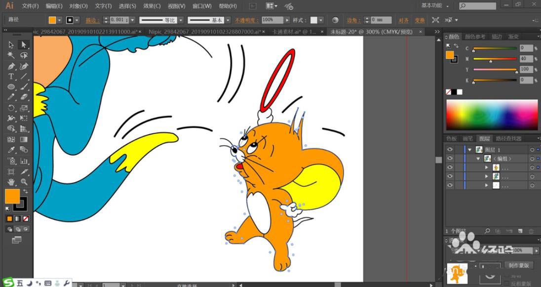Select the Ellipse shape tool

click(x=11, y=86)
